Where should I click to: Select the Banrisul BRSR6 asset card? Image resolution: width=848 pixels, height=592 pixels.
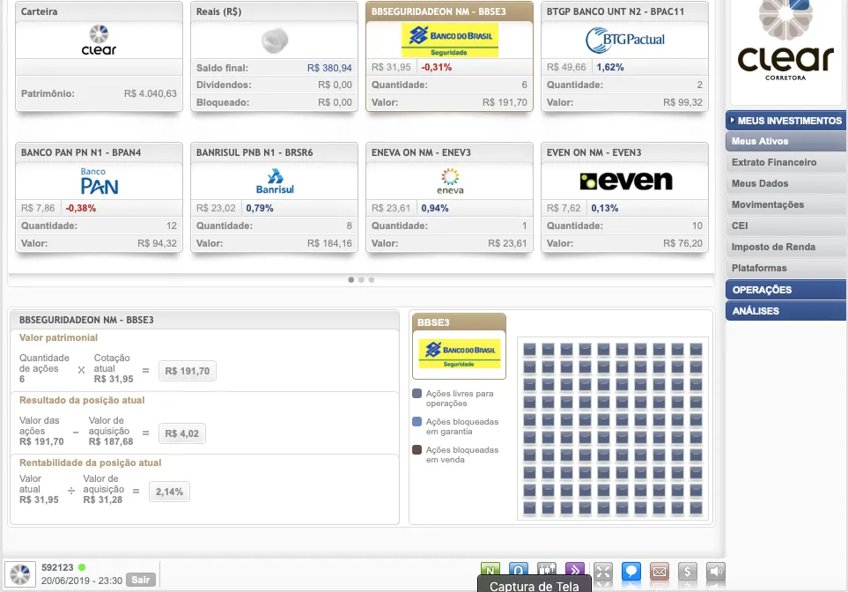pos(275,196)
